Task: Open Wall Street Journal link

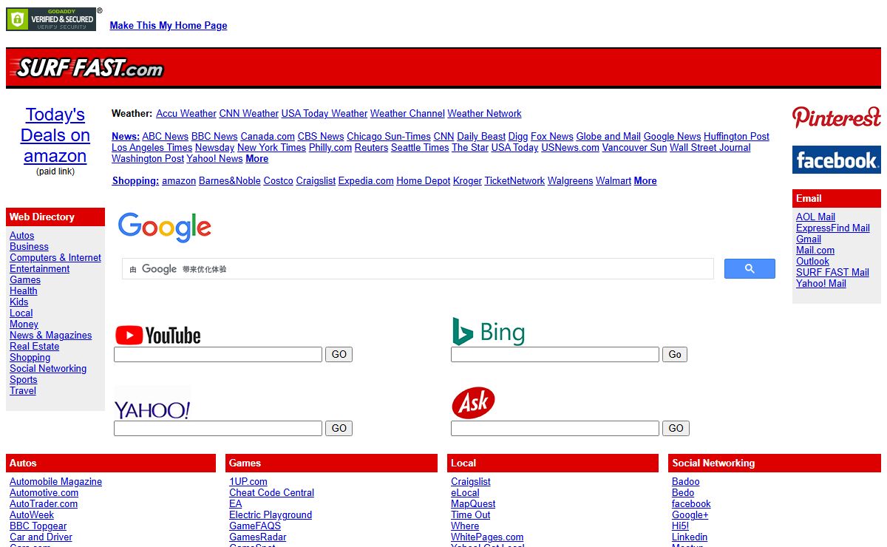Action: pyautogui.click(x=710, y=148)
